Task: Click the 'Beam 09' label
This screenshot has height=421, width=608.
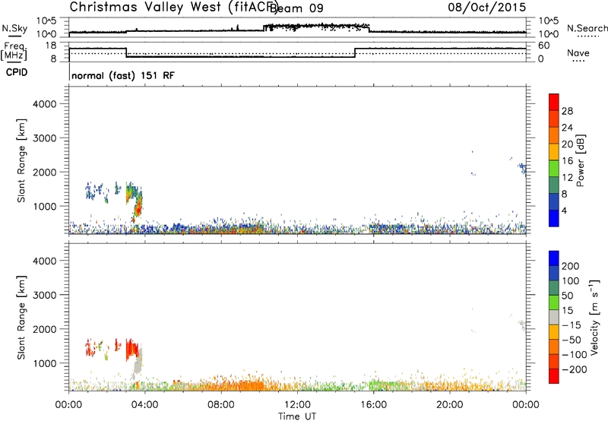Action: point(296,8)
